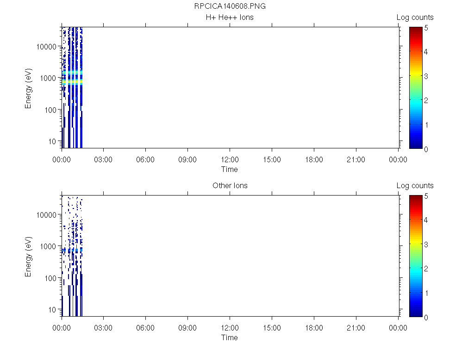474x355 pixels.
Task: Click 06:00 time tick under Other Ions plot
Action: (x=145, y=328)
